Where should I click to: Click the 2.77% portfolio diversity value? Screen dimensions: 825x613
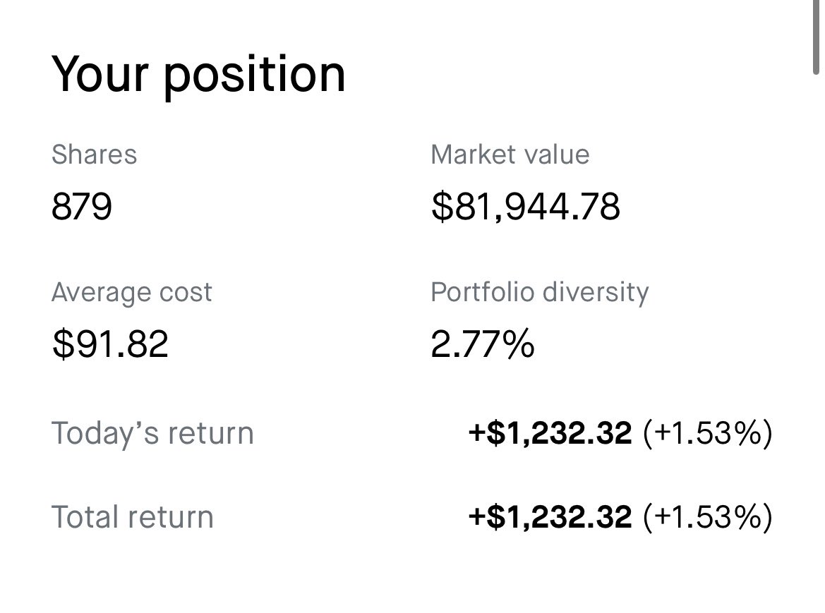tap(483, 344)
